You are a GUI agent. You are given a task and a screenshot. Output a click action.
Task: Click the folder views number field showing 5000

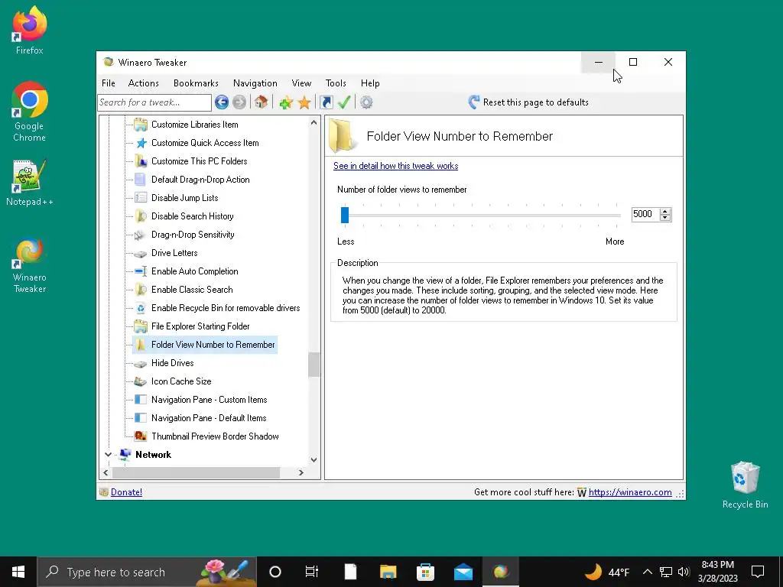click(x=645, y=214)
